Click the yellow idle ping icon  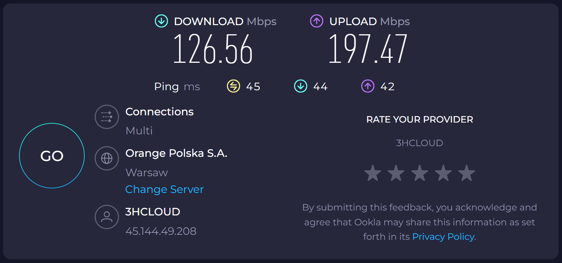coord(233,86)
